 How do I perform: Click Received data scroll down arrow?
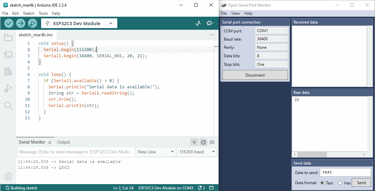(x=370, y=84)
